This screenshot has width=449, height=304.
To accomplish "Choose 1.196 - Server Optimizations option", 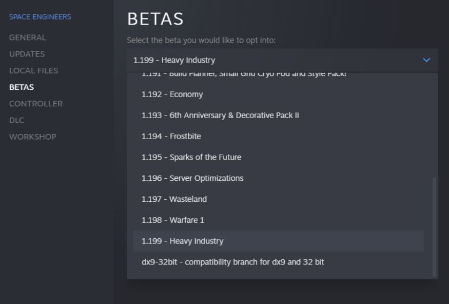I will click(x=192, y=178).
